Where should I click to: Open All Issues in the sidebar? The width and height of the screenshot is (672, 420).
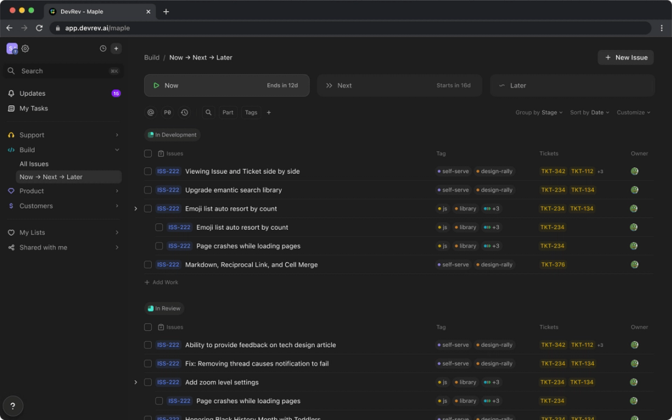pos(34,164)
